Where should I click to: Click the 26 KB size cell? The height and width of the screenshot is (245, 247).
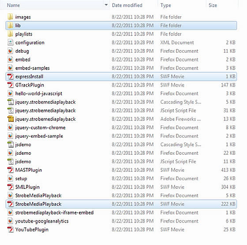click(x=229, y=179)
